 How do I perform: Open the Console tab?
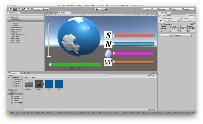click(26, 73)
